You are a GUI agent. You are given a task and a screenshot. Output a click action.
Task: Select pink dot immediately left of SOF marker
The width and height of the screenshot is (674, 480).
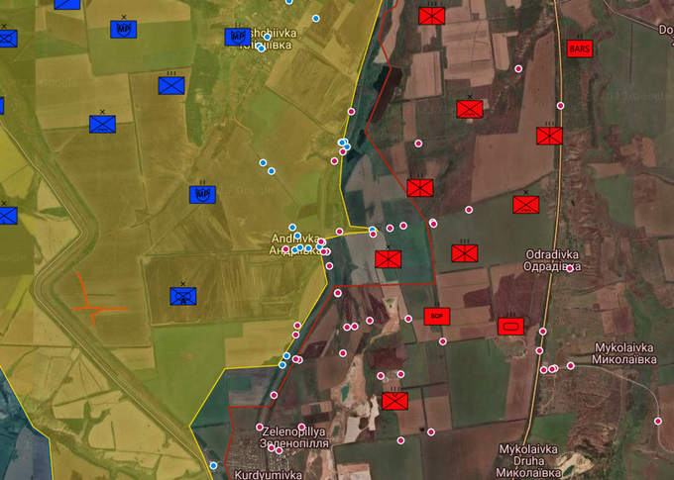click(x=408, y=319)
